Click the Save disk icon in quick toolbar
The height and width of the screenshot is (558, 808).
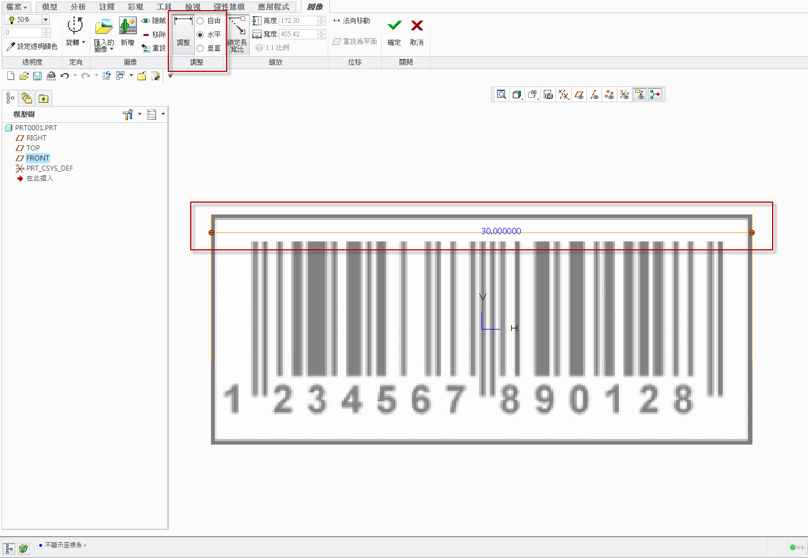37,76
